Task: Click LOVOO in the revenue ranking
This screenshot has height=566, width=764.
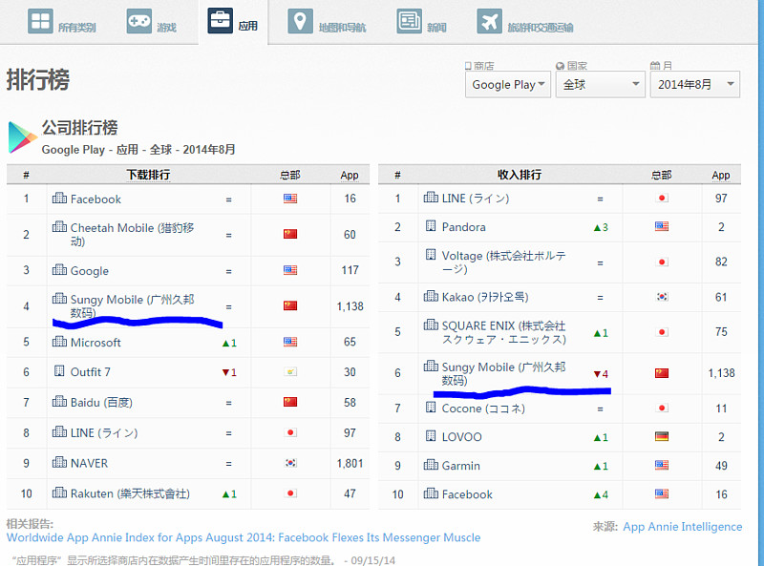Action: click(x=461, y=437)
